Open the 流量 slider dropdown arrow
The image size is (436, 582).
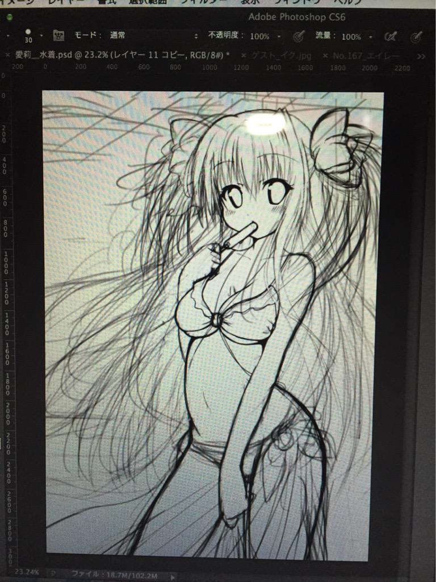pos(370,37)
